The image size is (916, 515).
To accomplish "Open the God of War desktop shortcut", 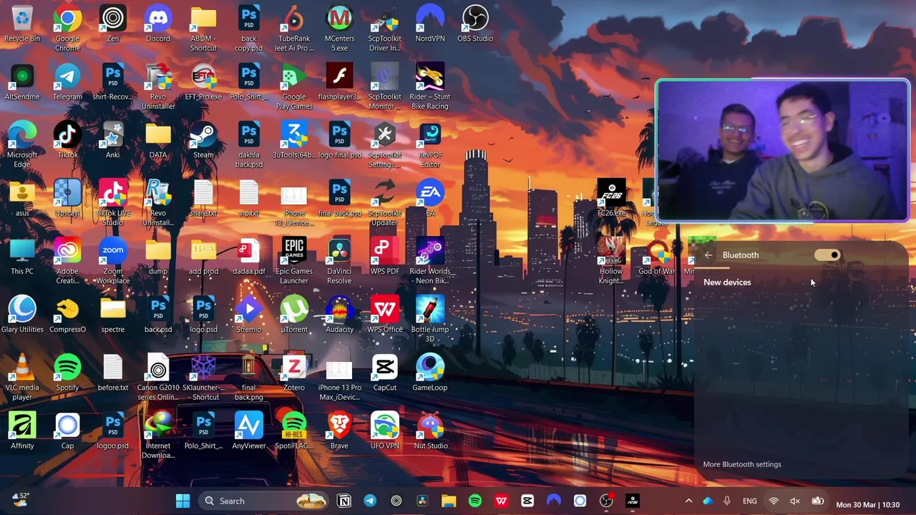I will tap(656, 256).
